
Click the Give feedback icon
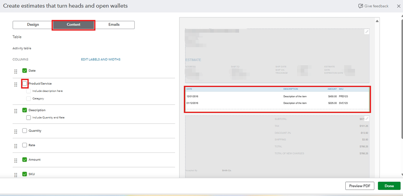coord(361,6)
